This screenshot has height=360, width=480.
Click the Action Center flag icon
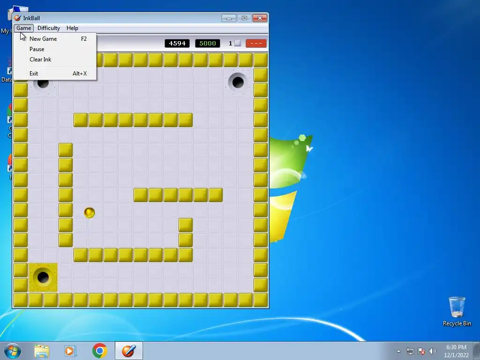[421, 351]
